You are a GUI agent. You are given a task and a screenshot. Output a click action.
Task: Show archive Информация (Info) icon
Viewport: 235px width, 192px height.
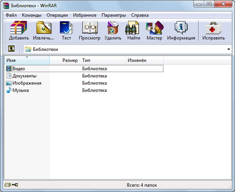[181, 31]
